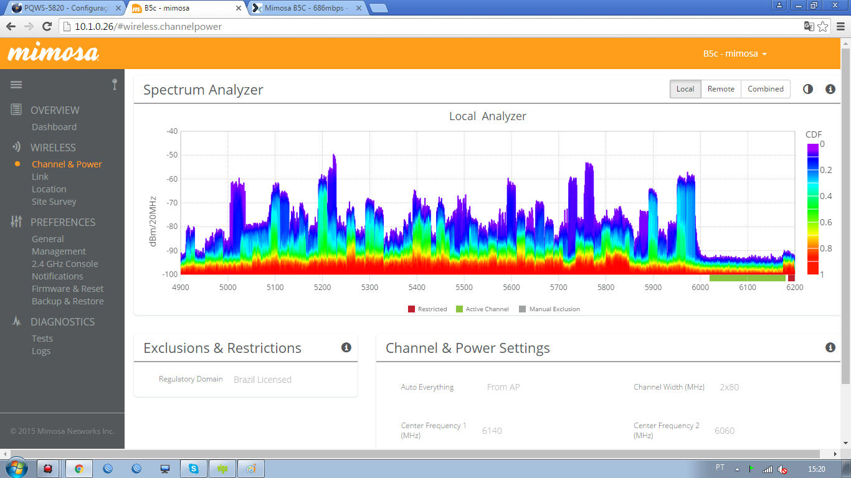
Task: Open the Chrome menu icon
Action: [840, 26]
